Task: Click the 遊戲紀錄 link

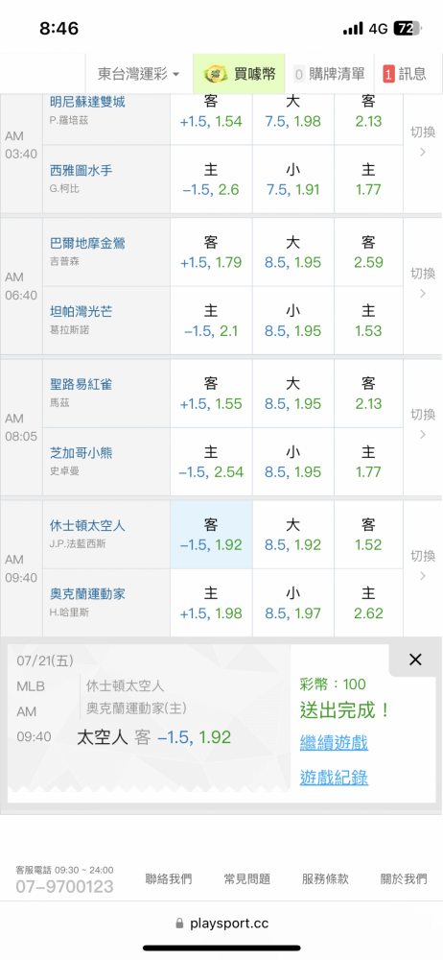Action: (334, 778)
